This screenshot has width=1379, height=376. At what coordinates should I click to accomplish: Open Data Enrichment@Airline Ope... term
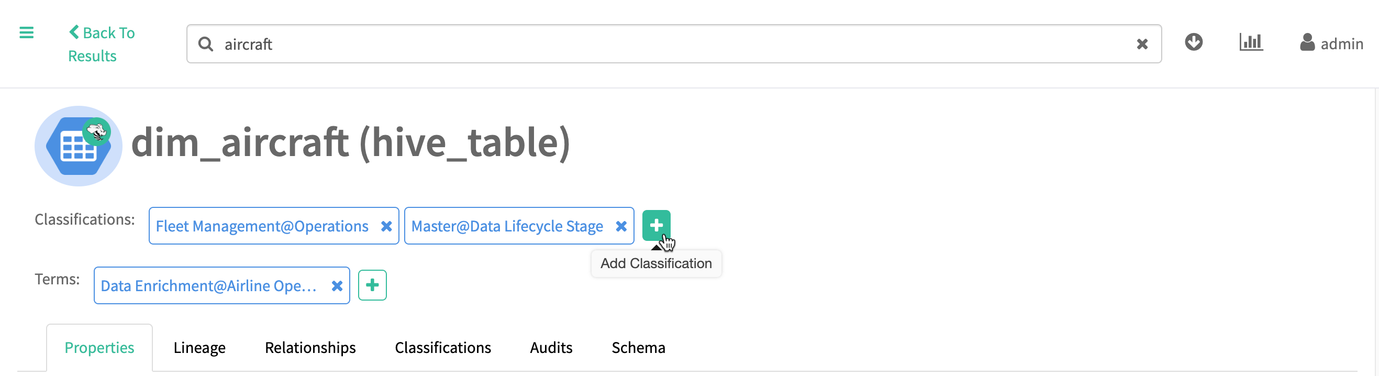(x=208, y=286)
